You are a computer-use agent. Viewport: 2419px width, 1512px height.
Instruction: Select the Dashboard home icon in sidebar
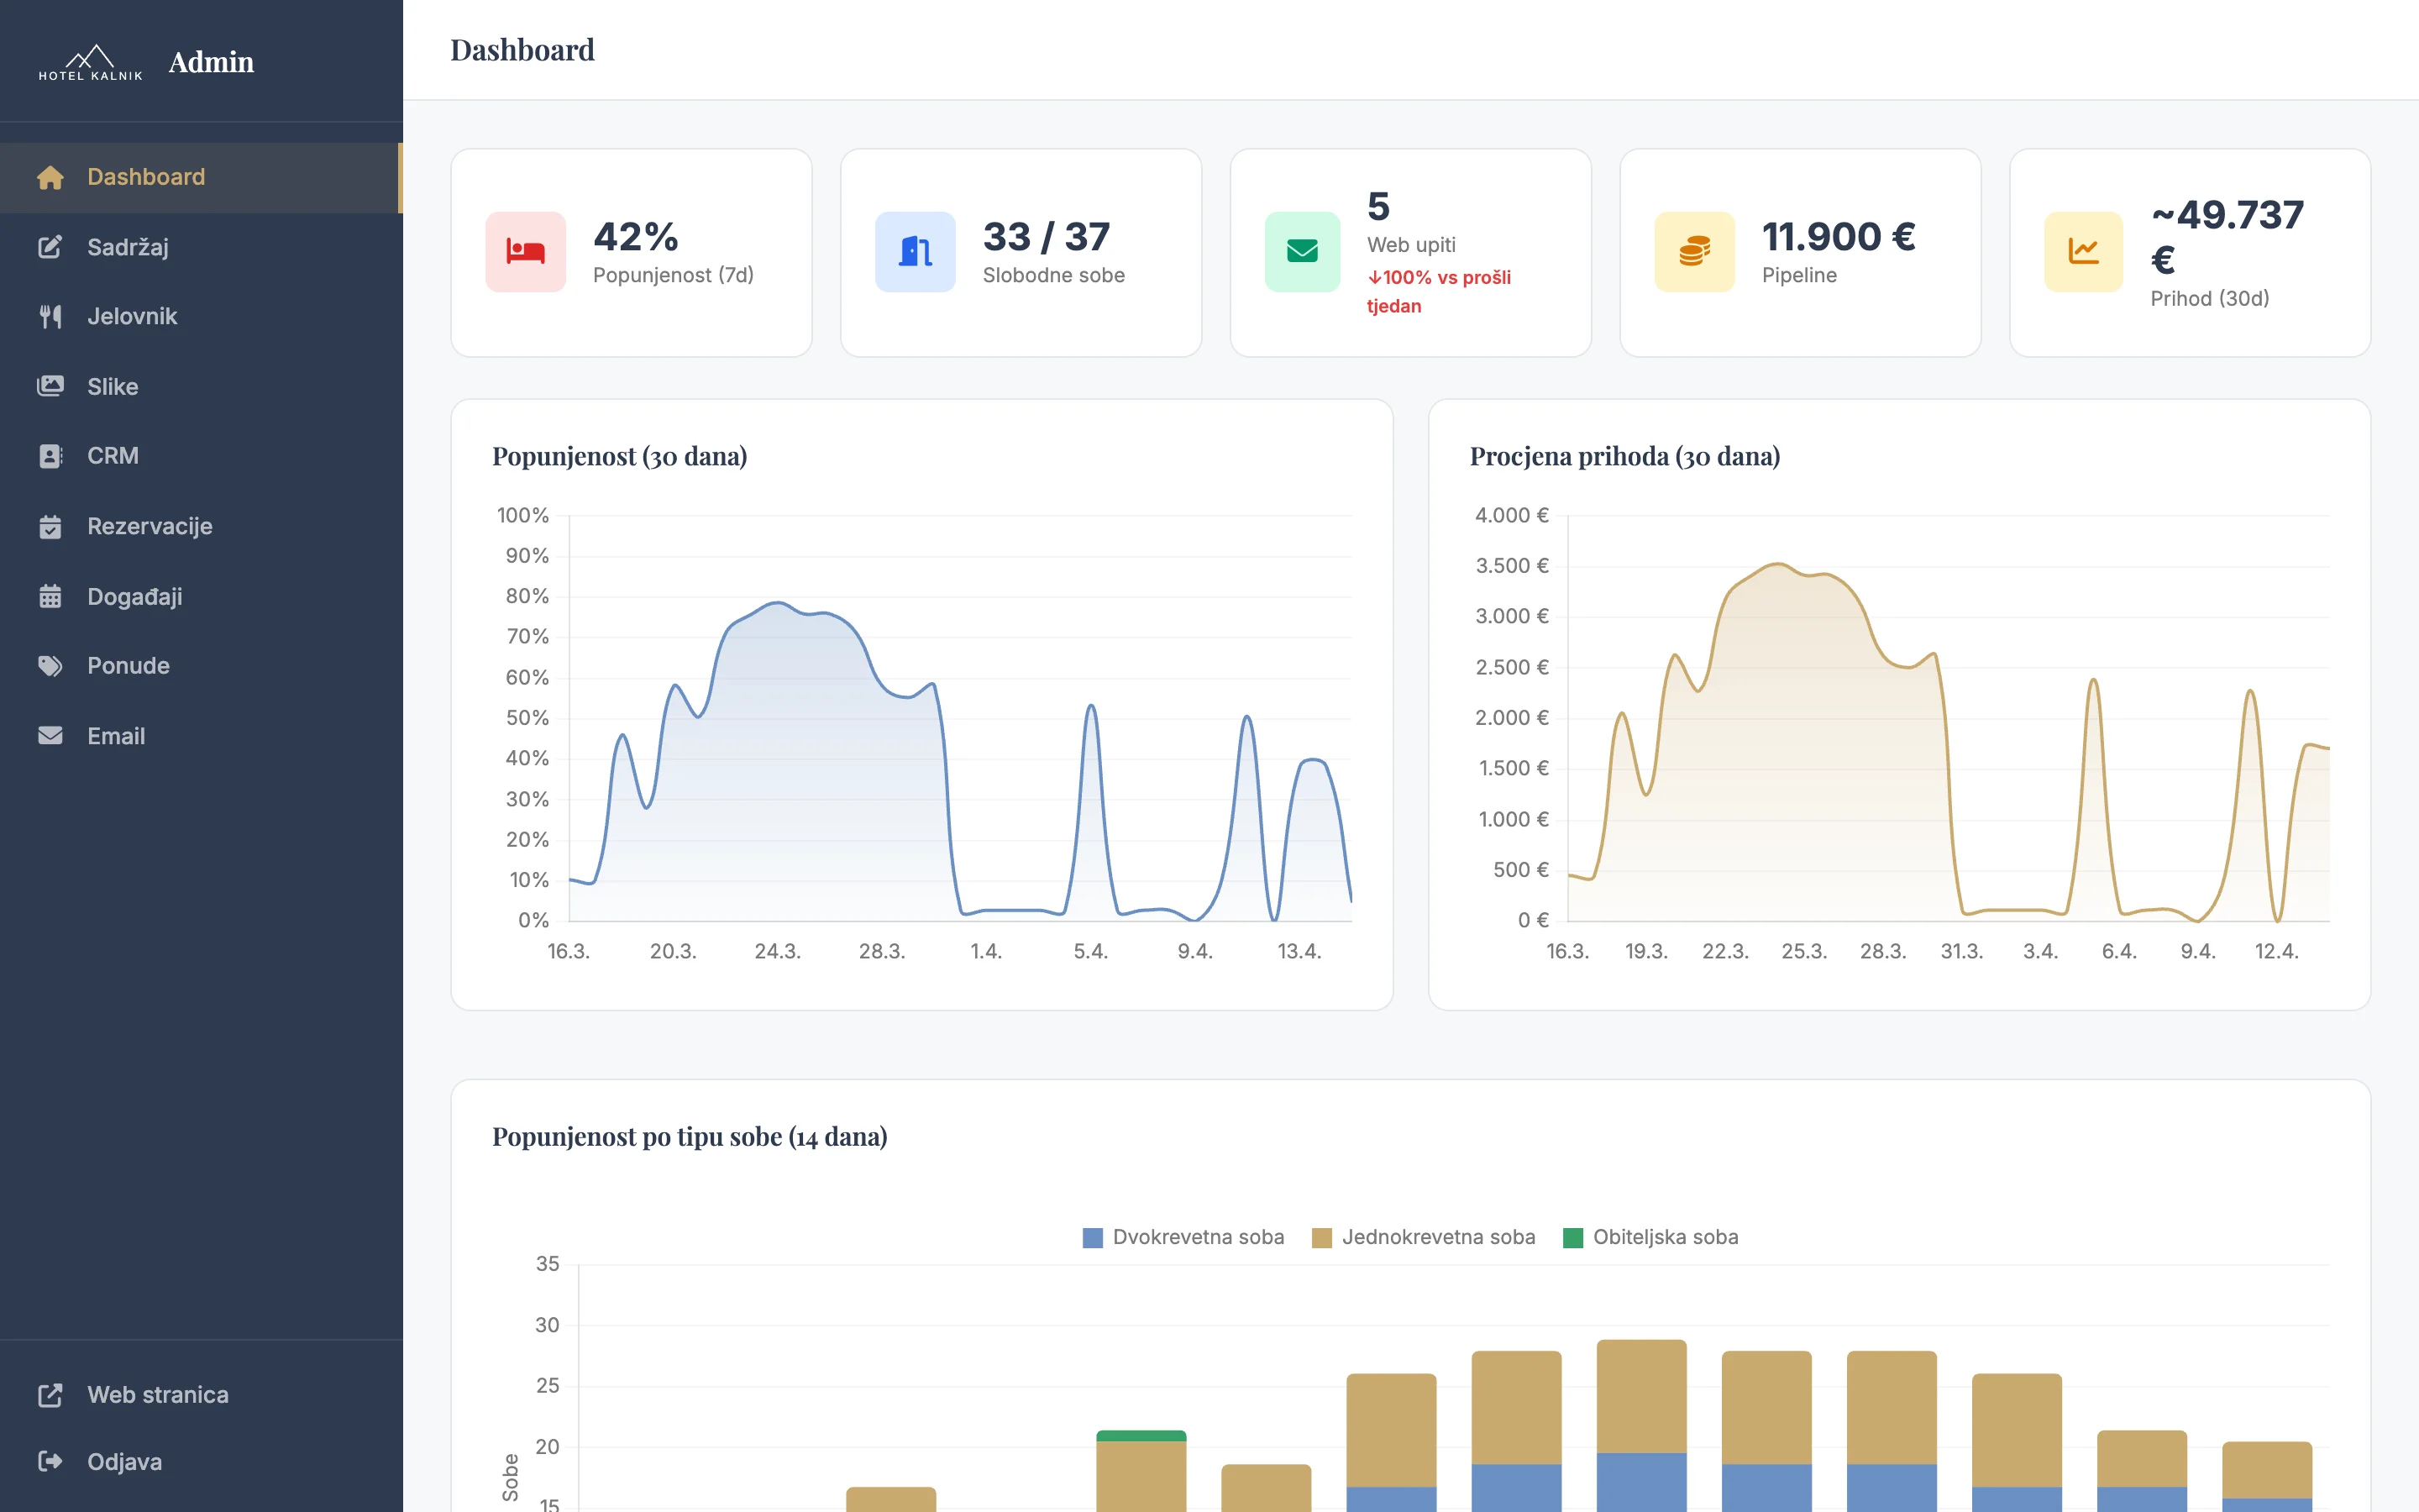pyautogui.click(x=50, y=177)
